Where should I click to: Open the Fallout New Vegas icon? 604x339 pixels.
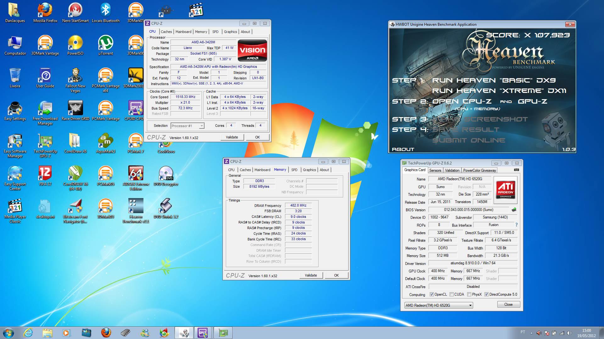pos(75,80)
